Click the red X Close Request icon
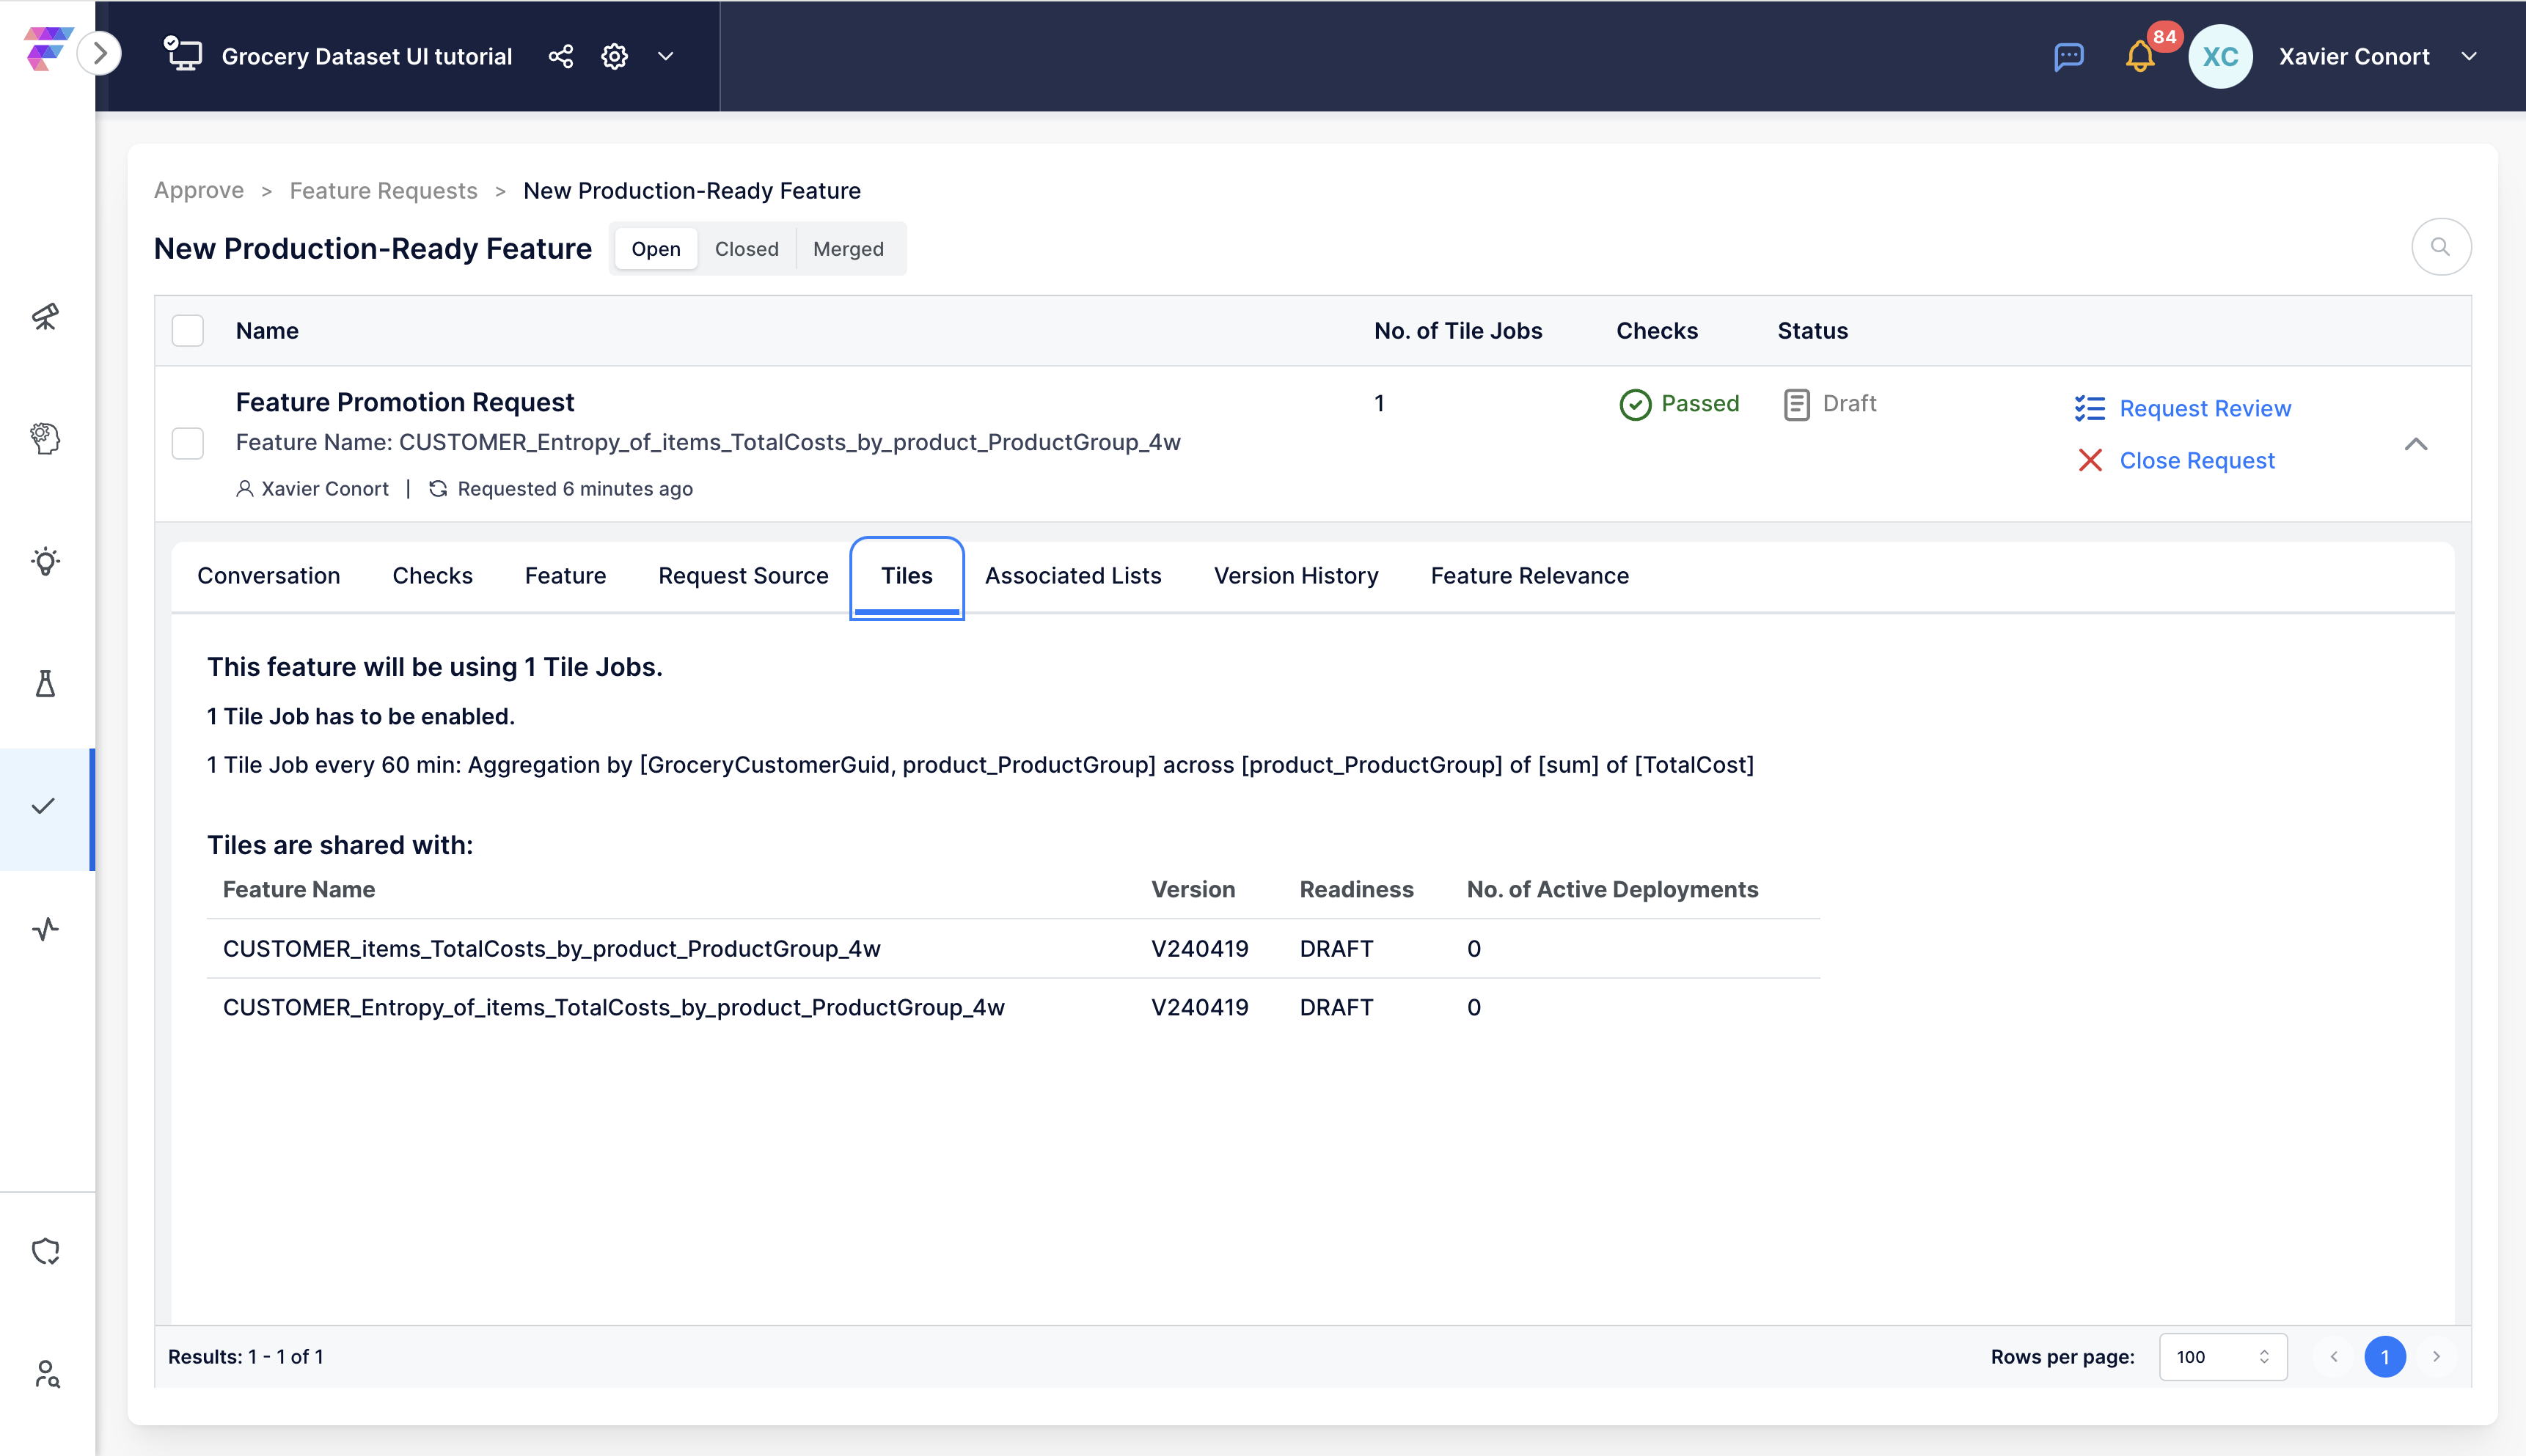 coord(2090,460)
